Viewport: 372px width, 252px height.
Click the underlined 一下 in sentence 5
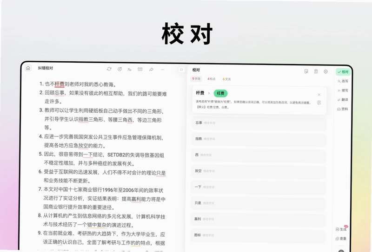click(x=88, y=155)
